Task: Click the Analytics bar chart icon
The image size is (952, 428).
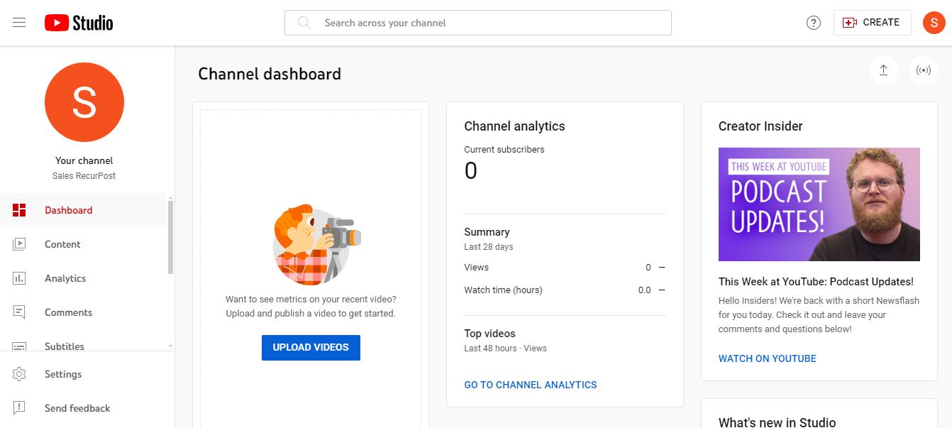Action: [x=19, y=278]
